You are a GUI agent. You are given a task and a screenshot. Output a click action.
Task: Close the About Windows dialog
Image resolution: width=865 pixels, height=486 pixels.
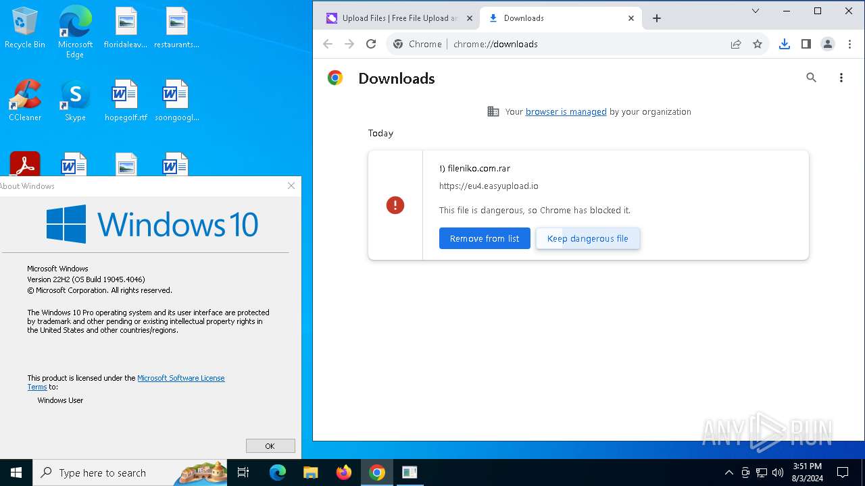click(291, 186)
